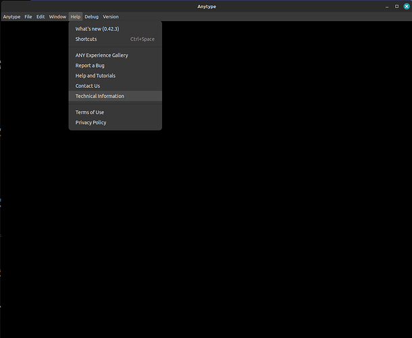412x338 pixels.
Task: Open the Debug menu
Action: pyautogui.click(x=91, y=17)
